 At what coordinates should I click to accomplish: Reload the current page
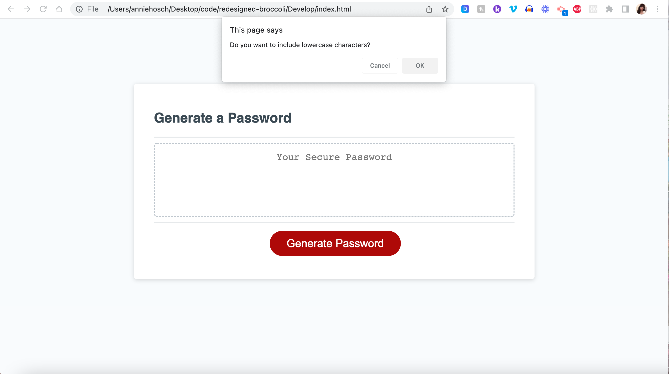pos(43,9)
